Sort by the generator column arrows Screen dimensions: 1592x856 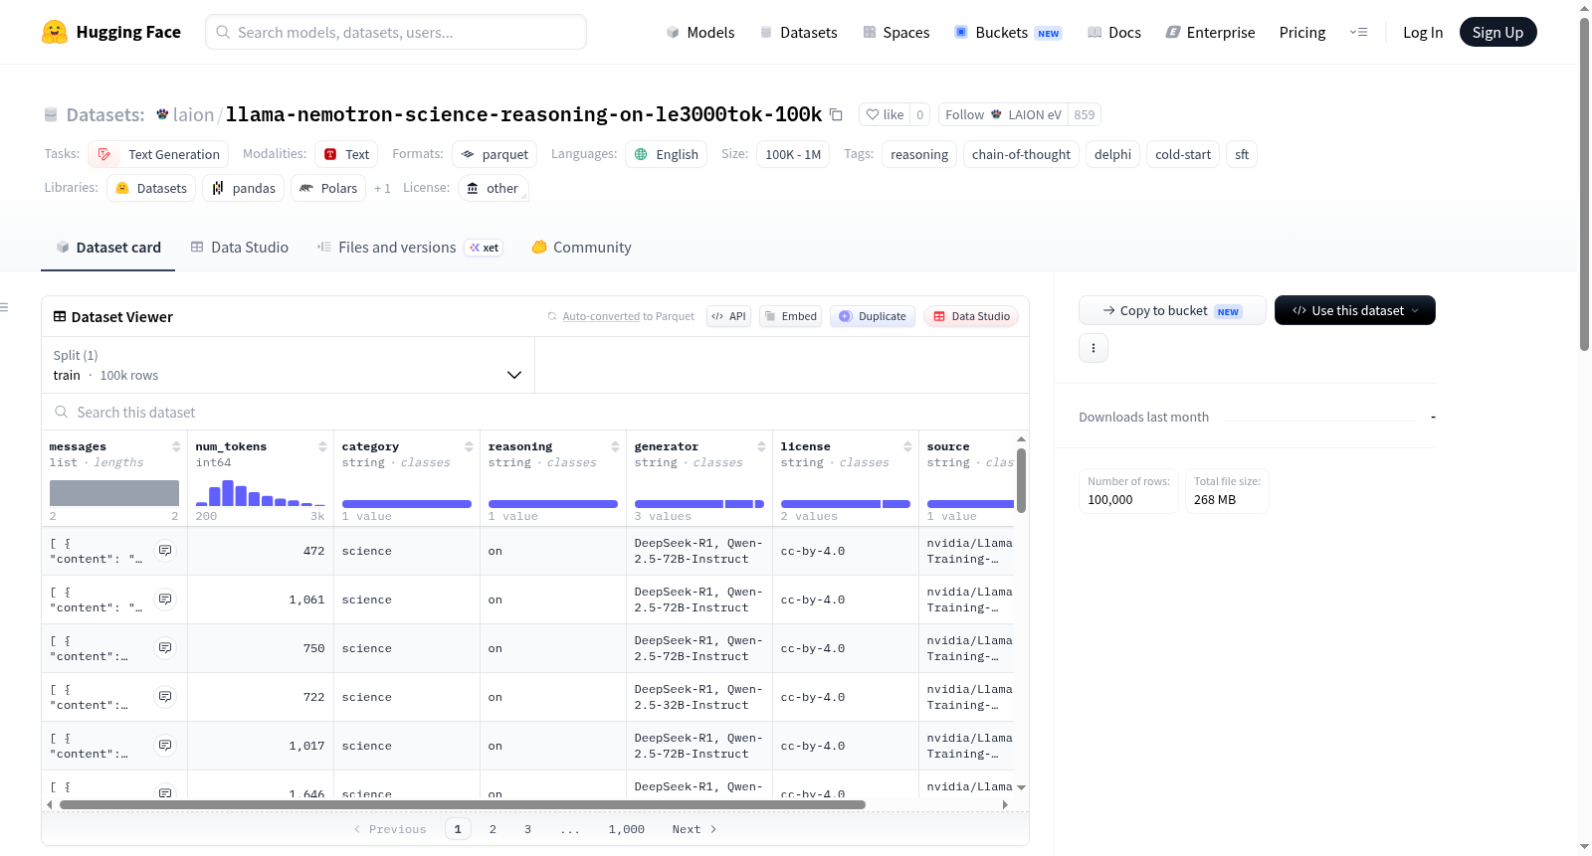761,446
